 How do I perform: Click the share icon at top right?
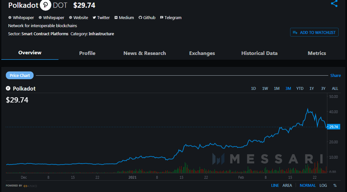[334, 4]
